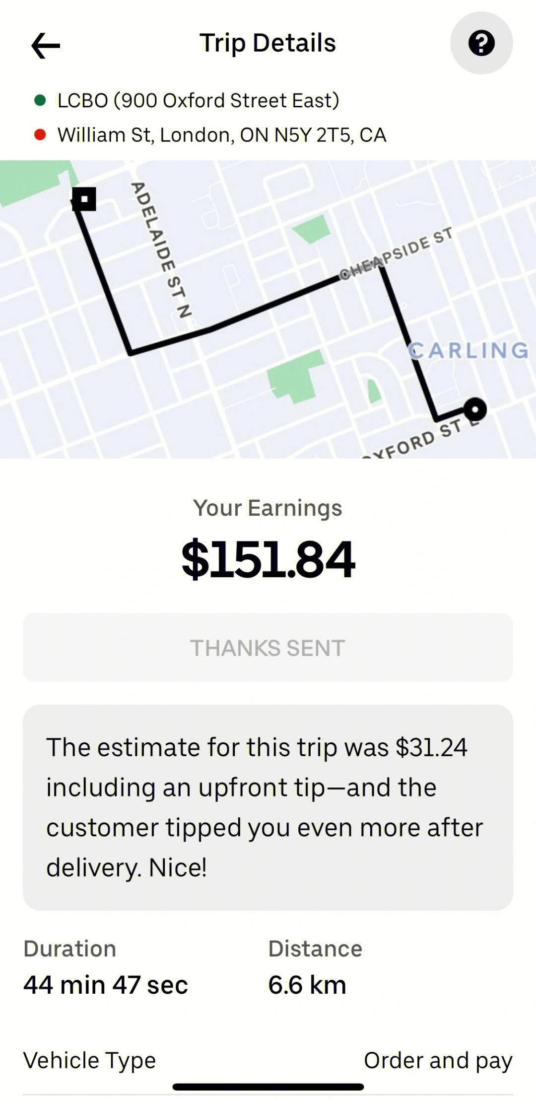Open the Vehicle Type row
Image resolution: width=536 pixels, height=1102 pixels.
click(x=268, y=1061)
